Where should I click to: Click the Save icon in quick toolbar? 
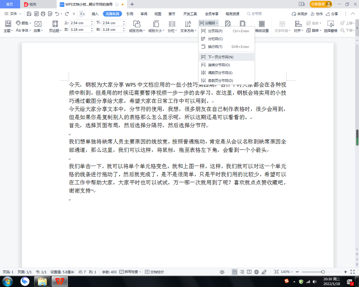tap(29, 14)
